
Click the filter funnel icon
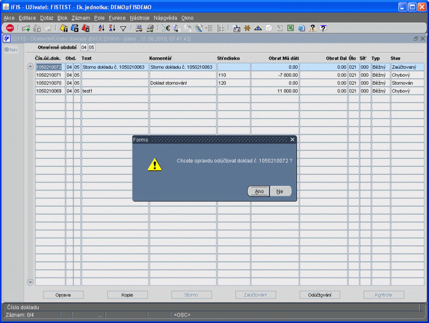[x=123, y=28]
